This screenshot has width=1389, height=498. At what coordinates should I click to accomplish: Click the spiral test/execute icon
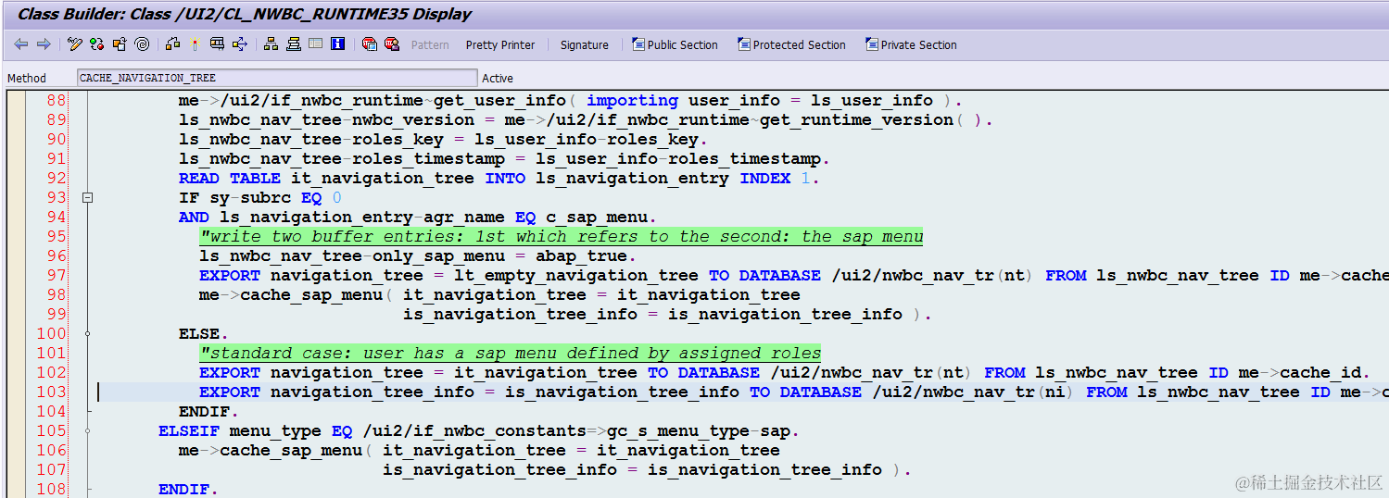click(142, 44)
